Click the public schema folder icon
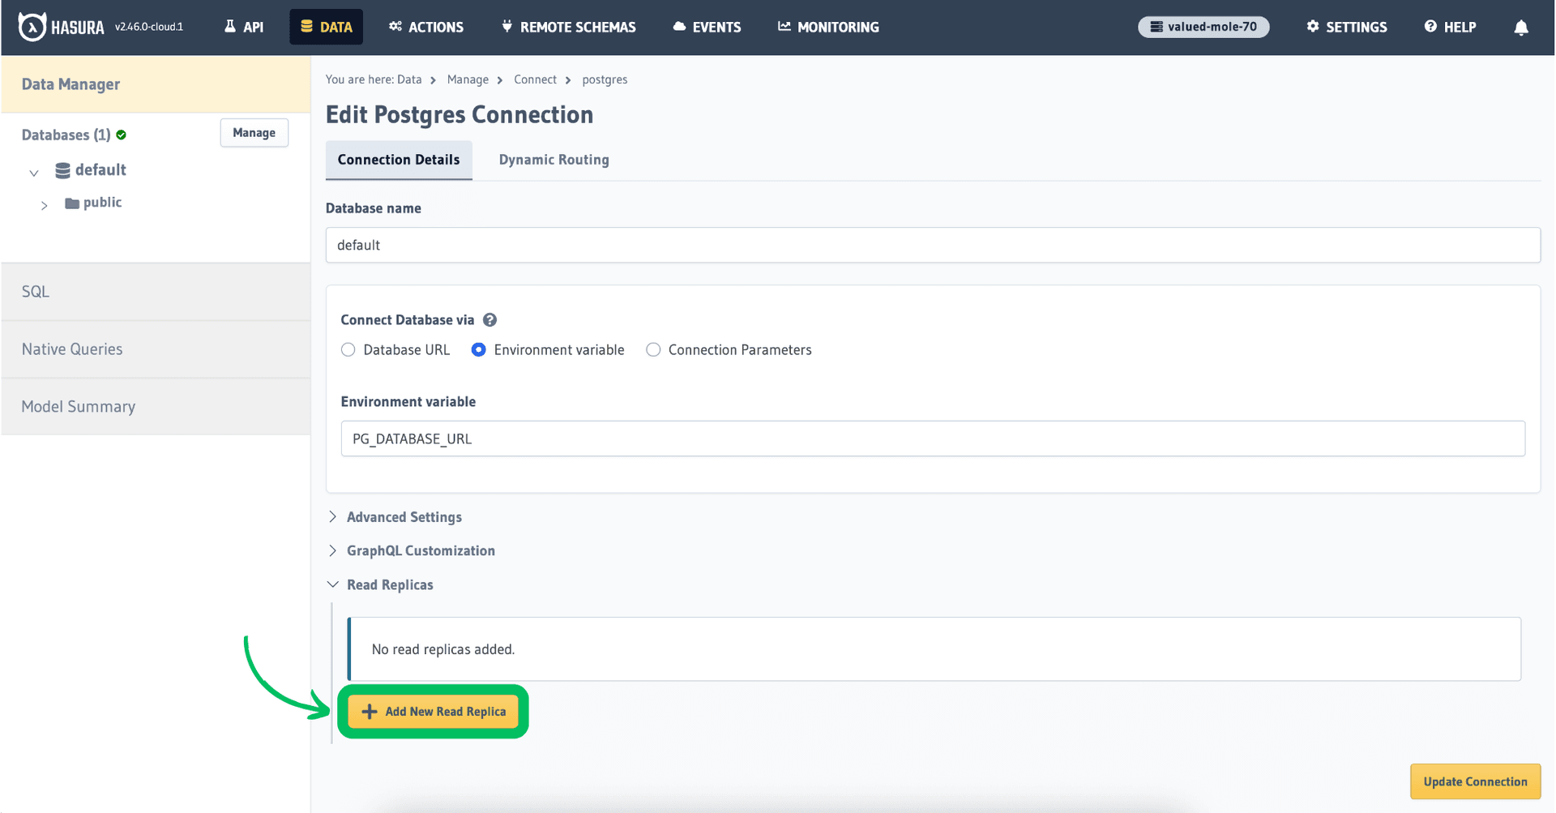The height and width of the screenshot is (813, 1556). coord(72,203)
